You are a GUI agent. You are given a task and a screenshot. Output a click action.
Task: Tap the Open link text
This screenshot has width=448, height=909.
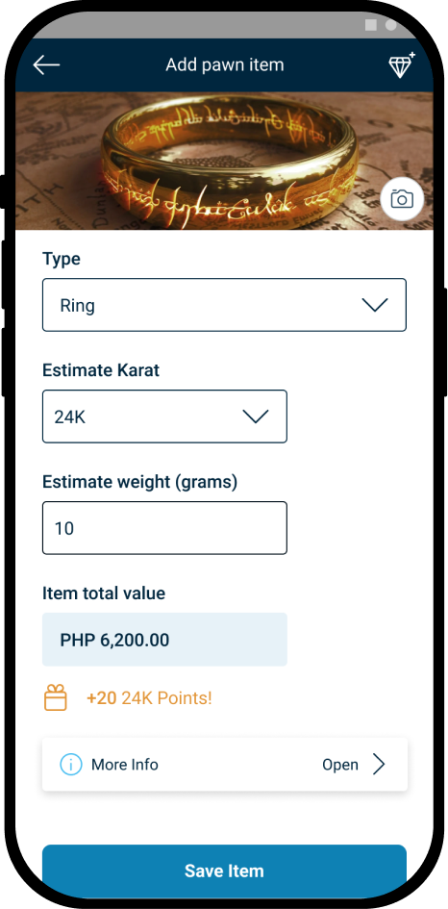pos(340,766)
